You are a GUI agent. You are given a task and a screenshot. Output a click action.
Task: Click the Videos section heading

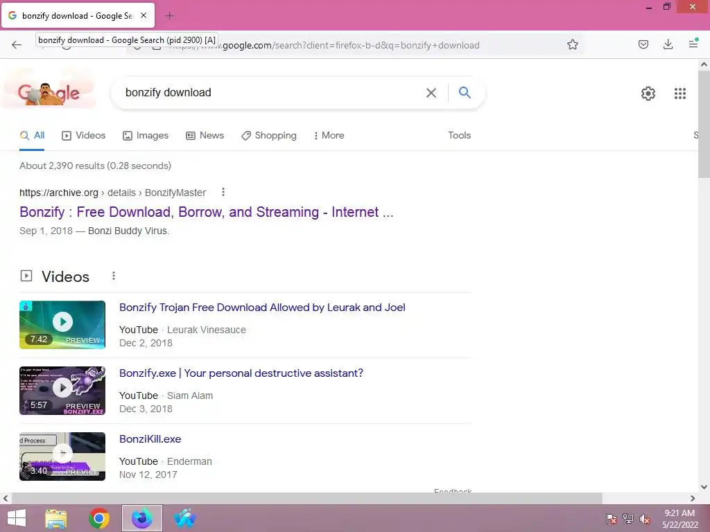pos(65,276)
